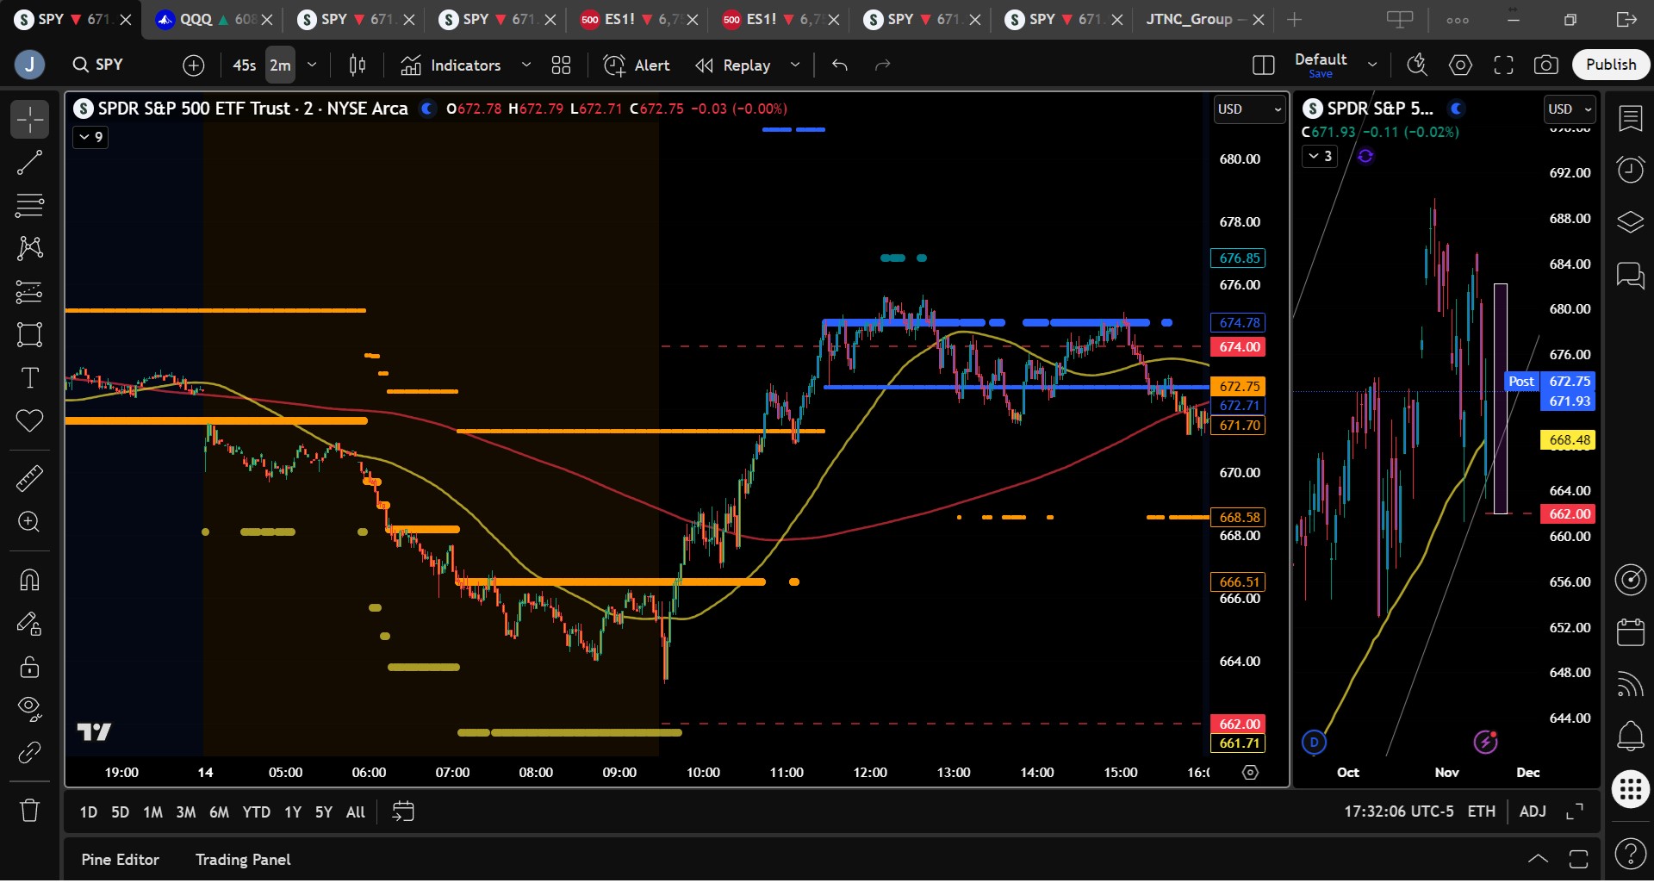Publish the chart idea

1611,65
